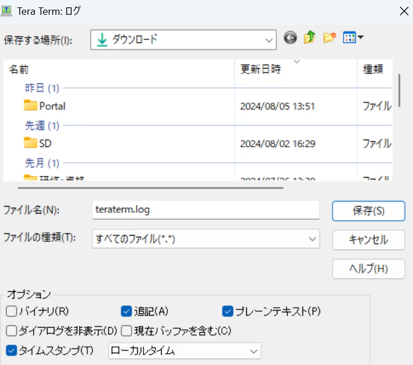
Task: Open the ローカルタイム timestamp dropdown
Action: click(184, 351)
